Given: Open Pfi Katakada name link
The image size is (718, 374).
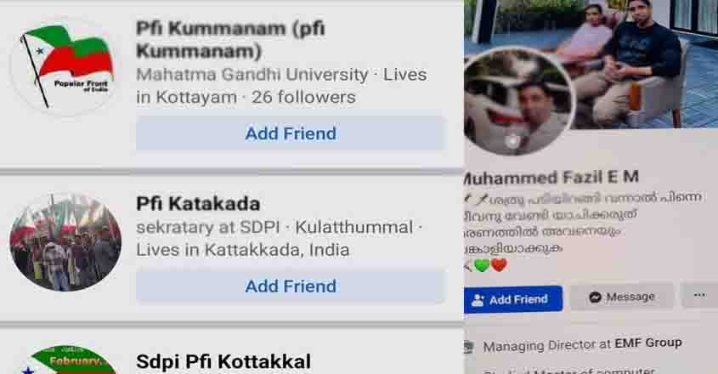Looking at the screenshot, I should coord(198,203).
